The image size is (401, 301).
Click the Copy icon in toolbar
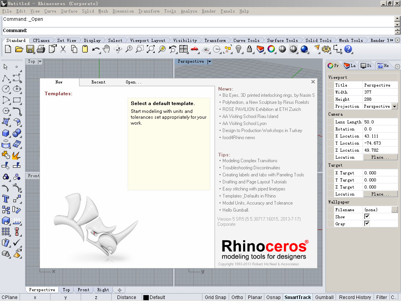point(74,49)
